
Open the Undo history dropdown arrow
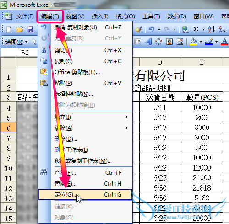(x=159, y=29)
